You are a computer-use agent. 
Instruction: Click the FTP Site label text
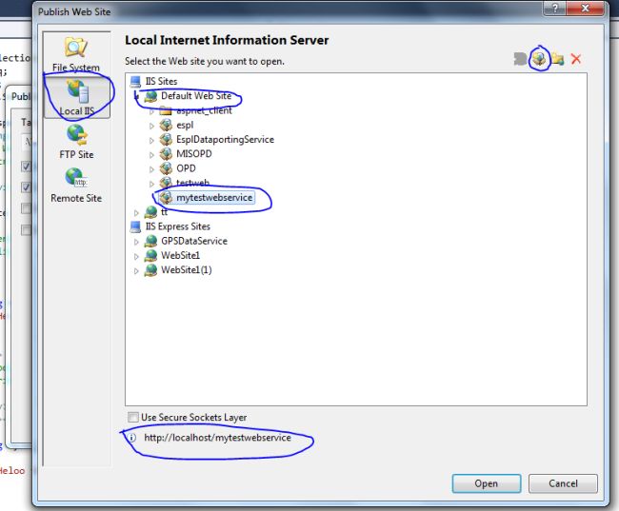tap(76, 155)
